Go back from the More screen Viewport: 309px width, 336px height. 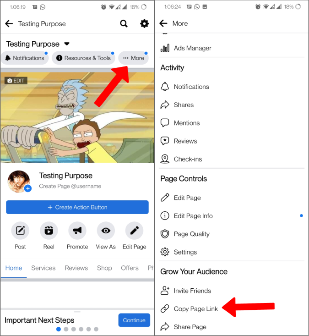tap(163, 23)
